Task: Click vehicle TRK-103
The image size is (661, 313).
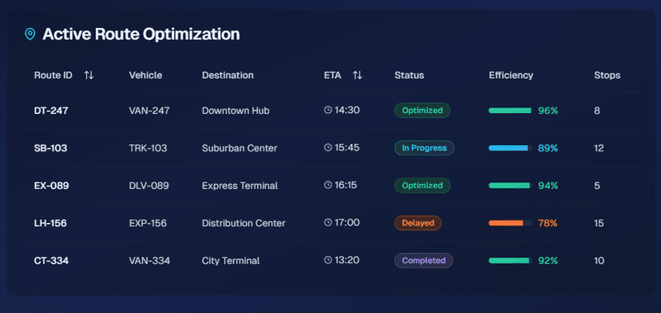Action: pos(148,148)
